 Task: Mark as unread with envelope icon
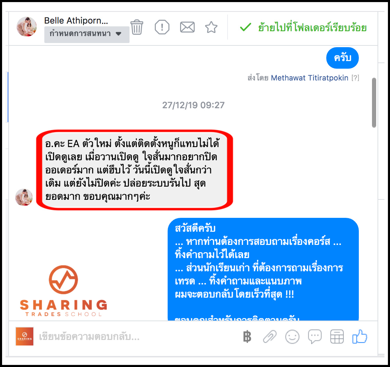(x=187, y=27)
